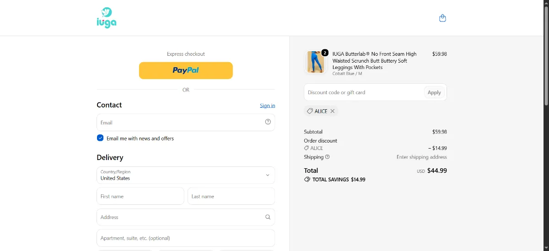Click the Delivery heading
The width and height of the screenshot is (549, 251).
[110, 157]
